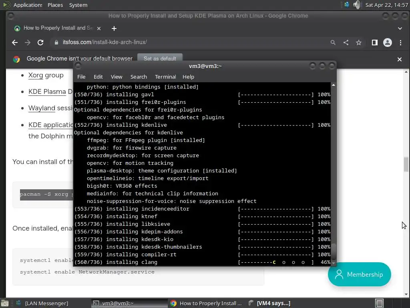
Task: Open a new Chrome tab
Action: pyautogui.click(x=114, y=28)
